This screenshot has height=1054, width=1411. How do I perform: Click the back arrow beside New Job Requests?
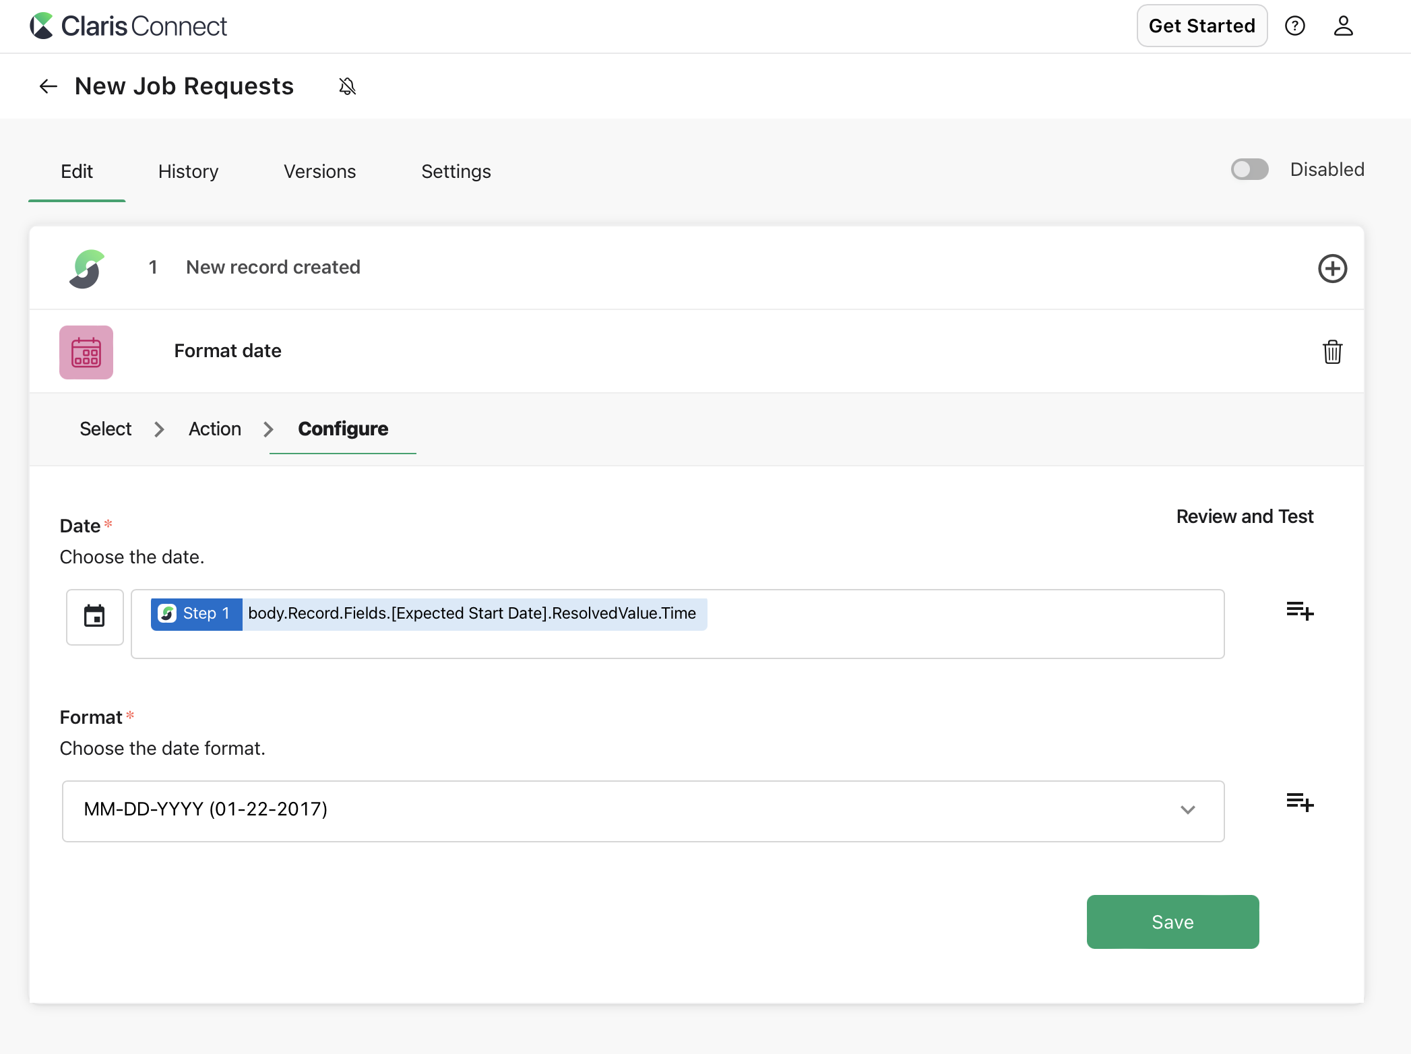[48, 86]
